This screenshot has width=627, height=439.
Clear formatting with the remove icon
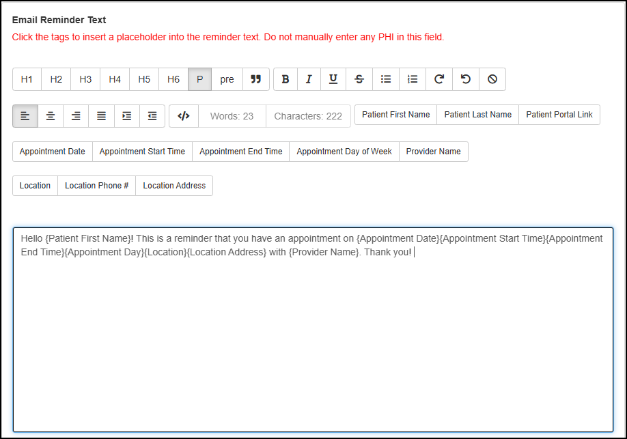(x=492, y=79)
